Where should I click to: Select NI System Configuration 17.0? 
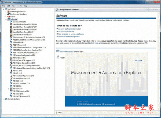coord(24,55)
